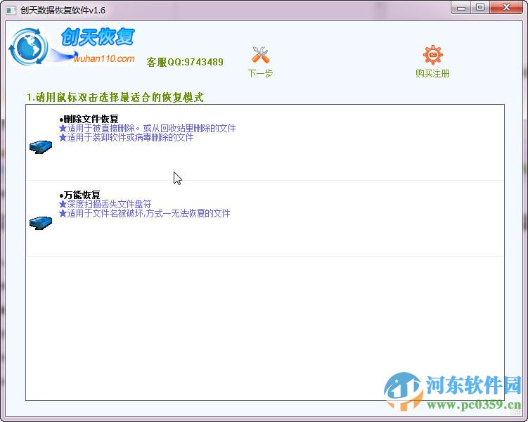Click the heading 1.请用鼠标双击选择最适合的恢复模式
The image size is (528, 422).
[115, 97]
